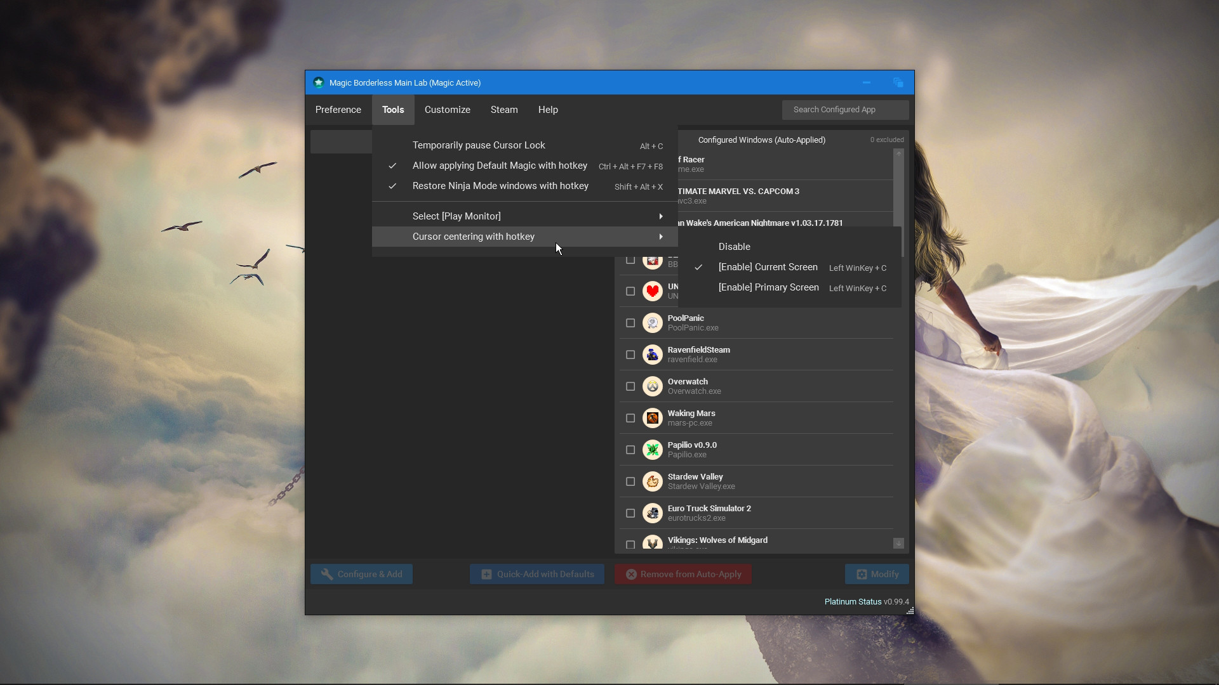Click the Remove from Auto-Apply button

coord(683,574)
